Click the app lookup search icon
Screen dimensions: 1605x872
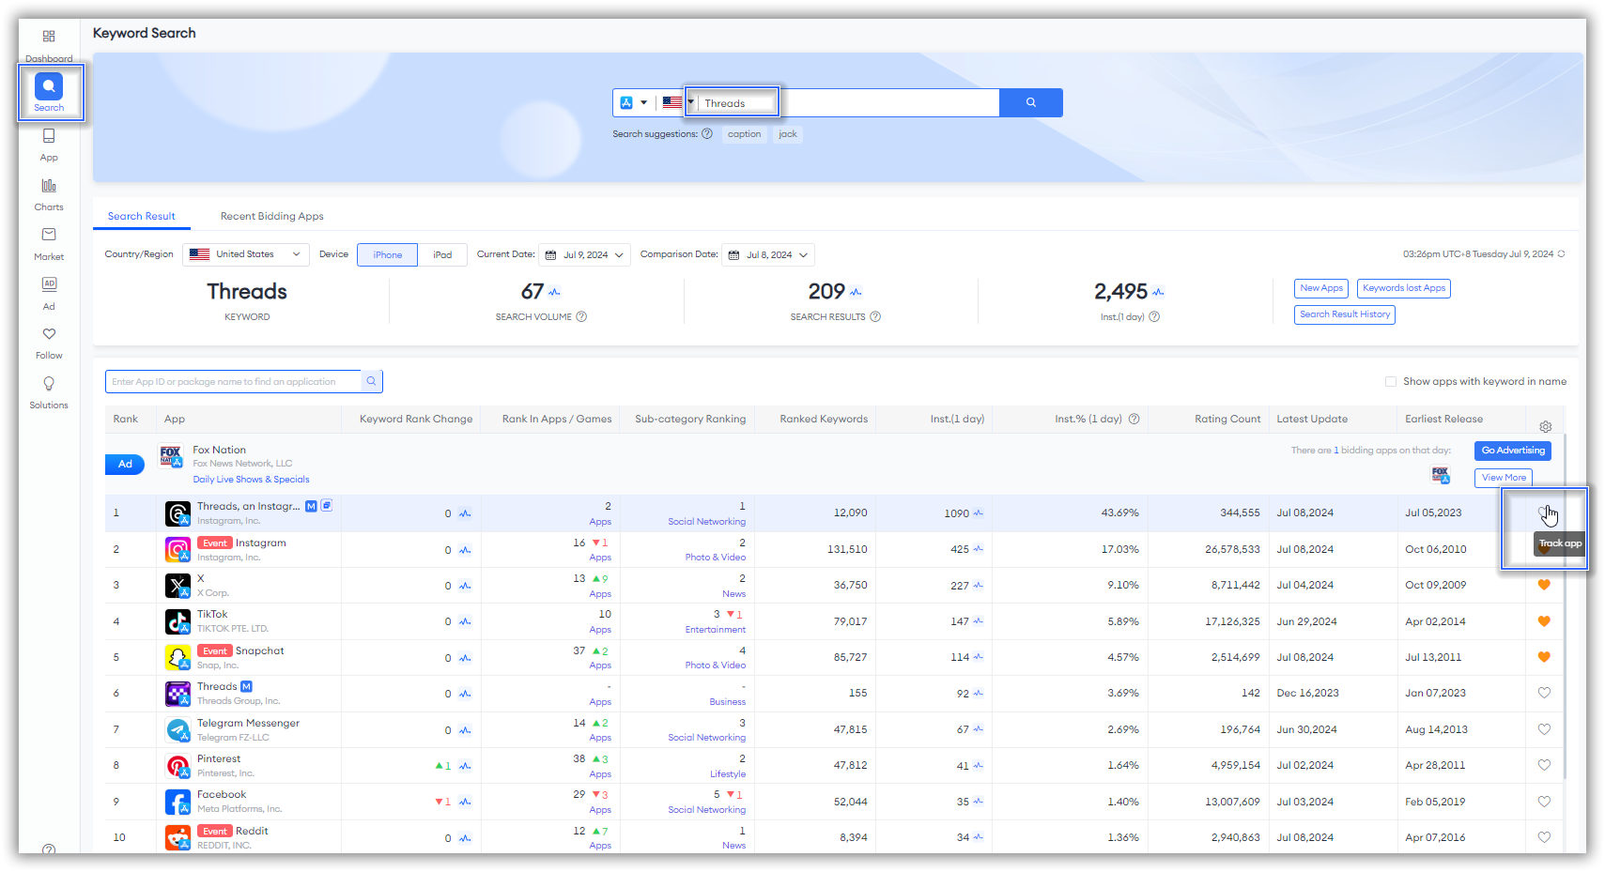click(x=372, y=381)
